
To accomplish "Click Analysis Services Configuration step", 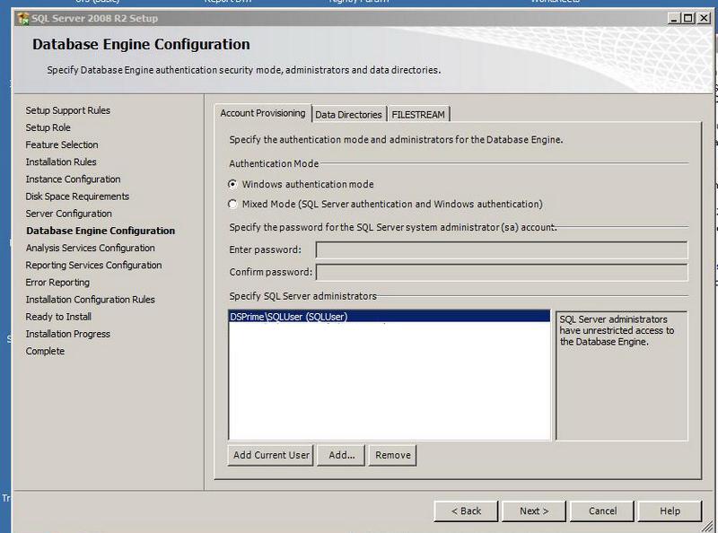I will [91, 249].
